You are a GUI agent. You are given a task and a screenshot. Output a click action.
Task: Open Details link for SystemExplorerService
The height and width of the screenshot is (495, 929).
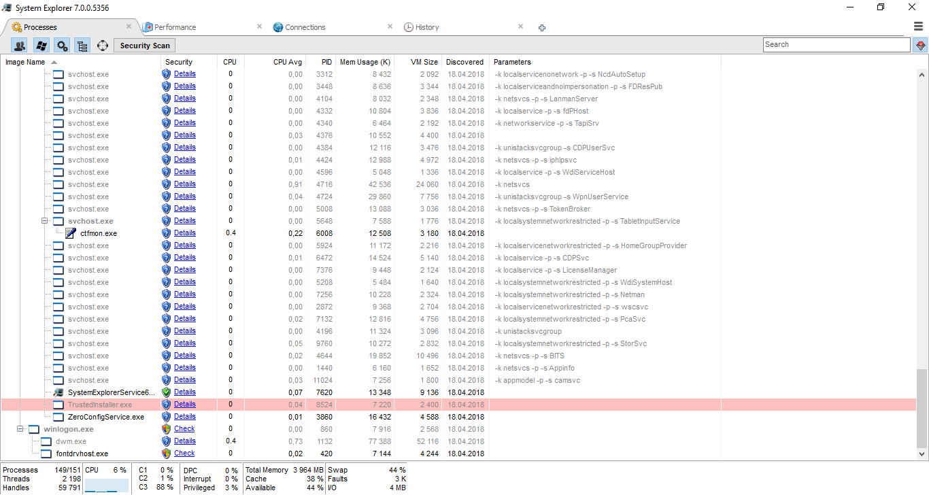coord(185,392)
